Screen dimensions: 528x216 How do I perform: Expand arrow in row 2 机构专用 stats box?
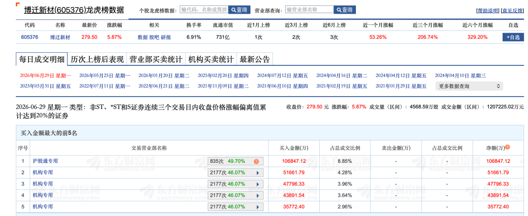[258, 173]
